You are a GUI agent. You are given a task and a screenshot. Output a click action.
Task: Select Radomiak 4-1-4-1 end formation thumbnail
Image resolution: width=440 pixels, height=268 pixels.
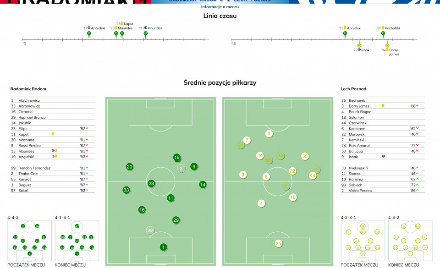(x=77, y=240)
